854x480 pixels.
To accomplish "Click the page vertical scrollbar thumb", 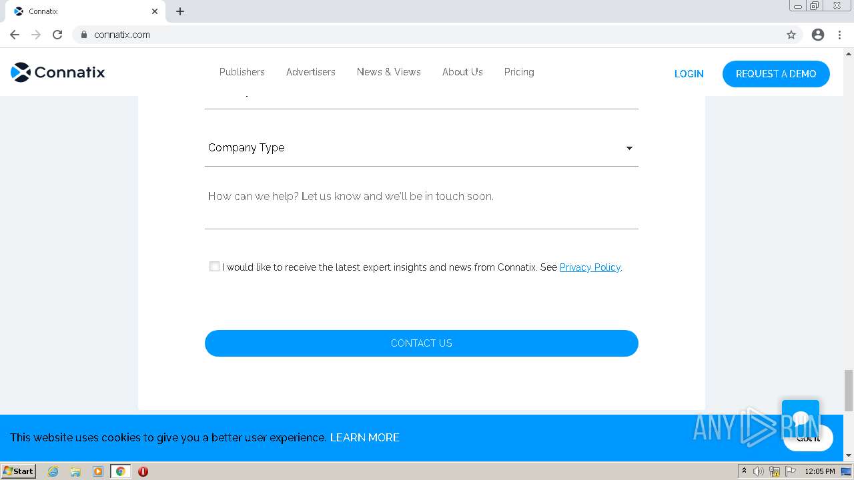I will pyautogui.click(x=849, y=390).
